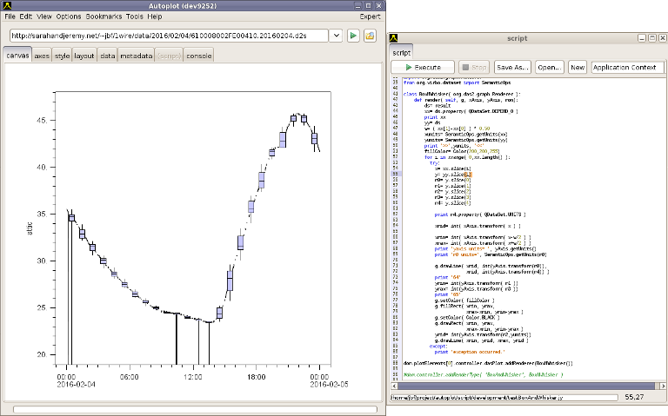Open the file browser folder icon
668x416 pixels.
coord(370,36)
